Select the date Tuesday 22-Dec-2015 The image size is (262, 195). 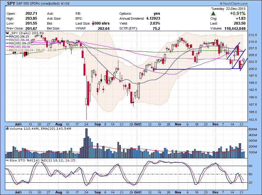228,9
